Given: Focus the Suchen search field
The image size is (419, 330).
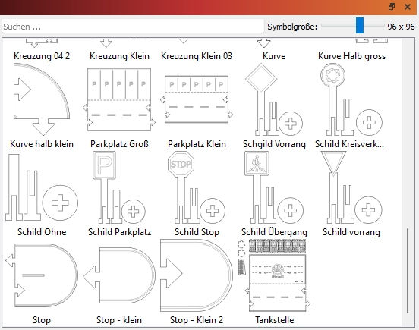Looking at the screenshot, I should 133,27.
